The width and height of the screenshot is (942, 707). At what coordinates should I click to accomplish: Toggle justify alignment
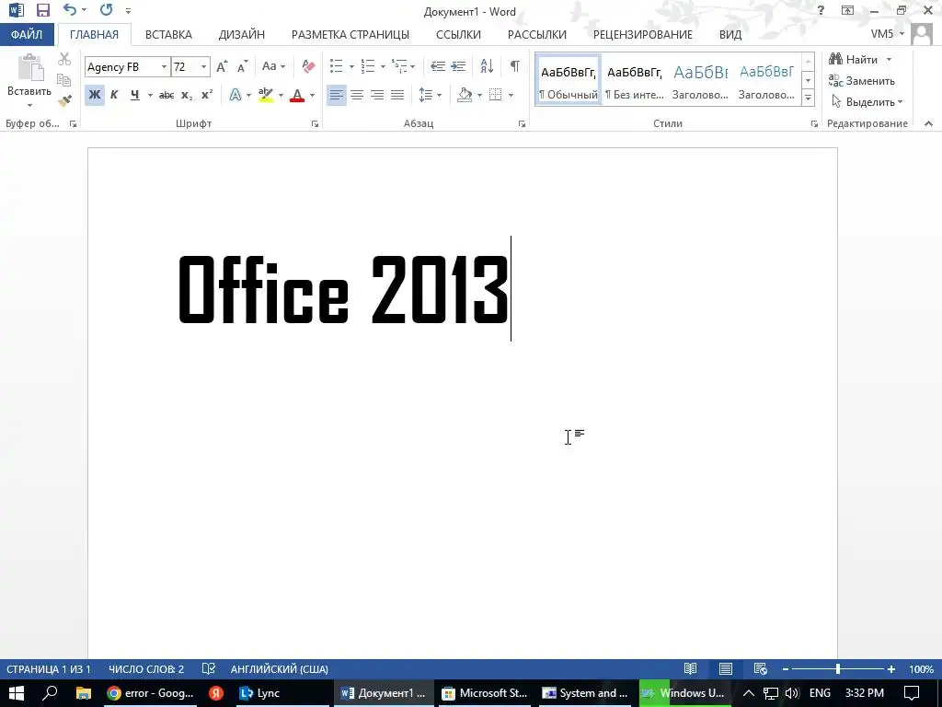click(x=397, y=95)
